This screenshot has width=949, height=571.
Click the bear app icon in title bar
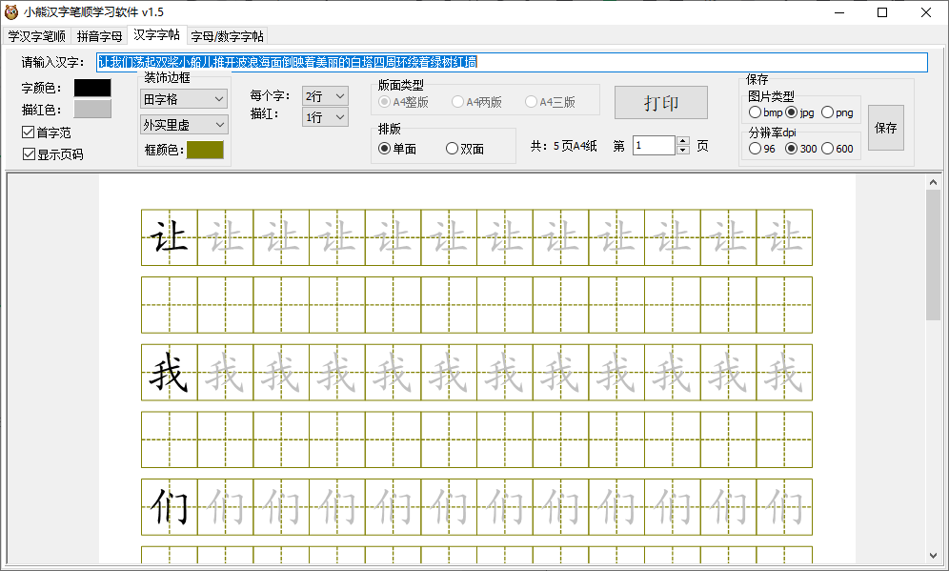(x=11, y=12)
